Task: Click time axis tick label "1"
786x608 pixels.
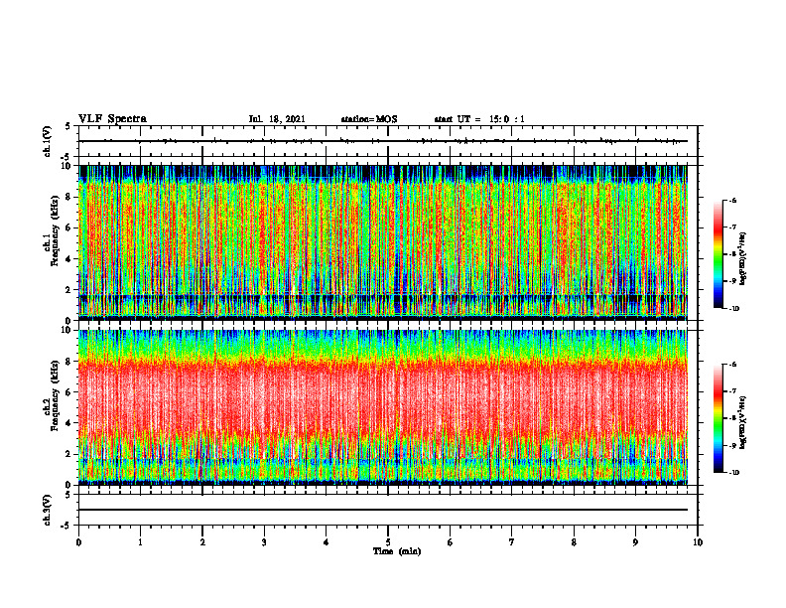Action: [140, 542]
